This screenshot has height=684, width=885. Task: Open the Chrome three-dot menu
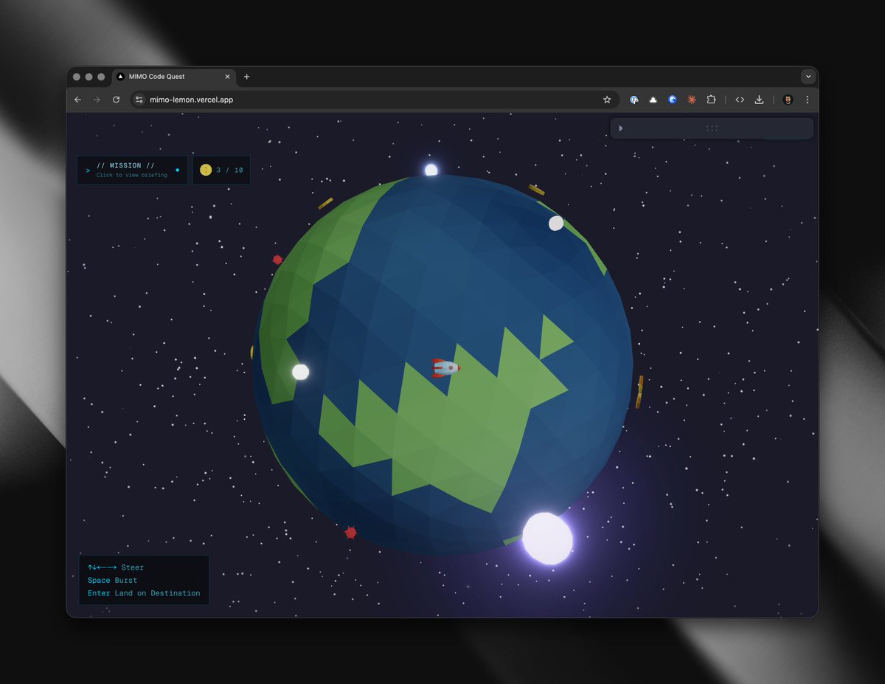point(807,100)
